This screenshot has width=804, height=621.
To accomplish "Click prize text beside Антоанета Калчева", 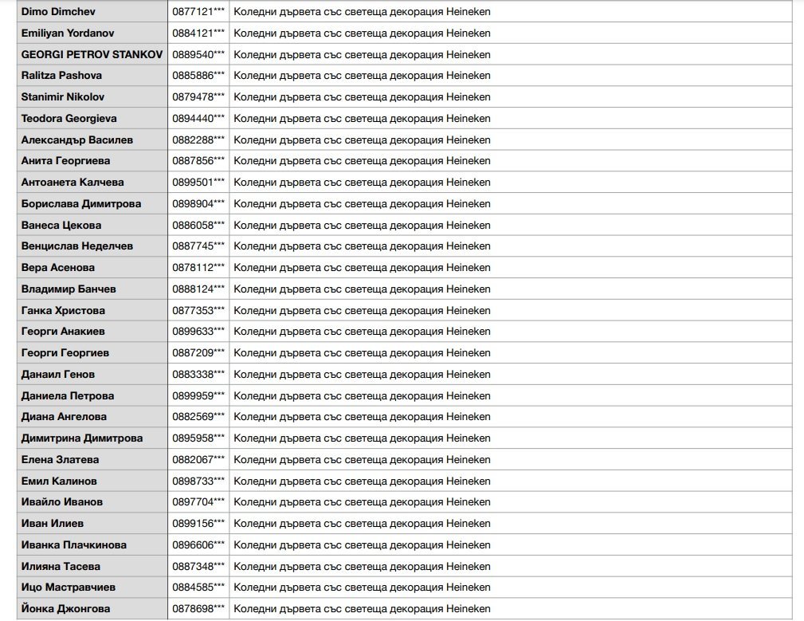I will tap(362, 183).
